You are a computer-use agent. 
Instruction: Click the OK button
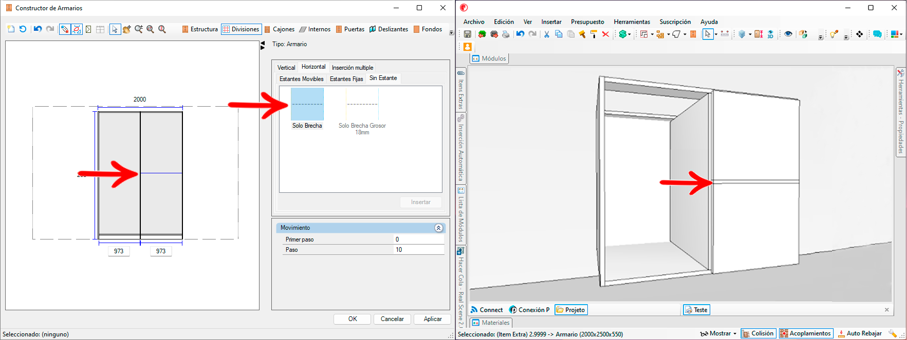(x=353, y=319)
